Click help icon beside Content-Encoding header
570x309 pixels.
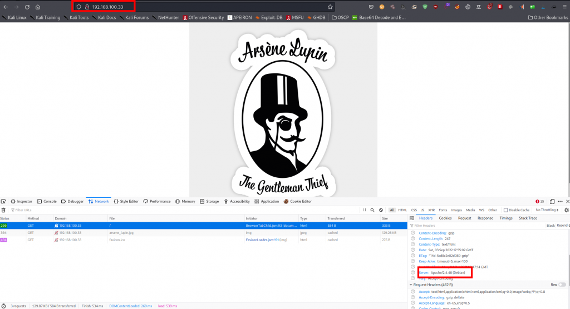tap(412, 233)
